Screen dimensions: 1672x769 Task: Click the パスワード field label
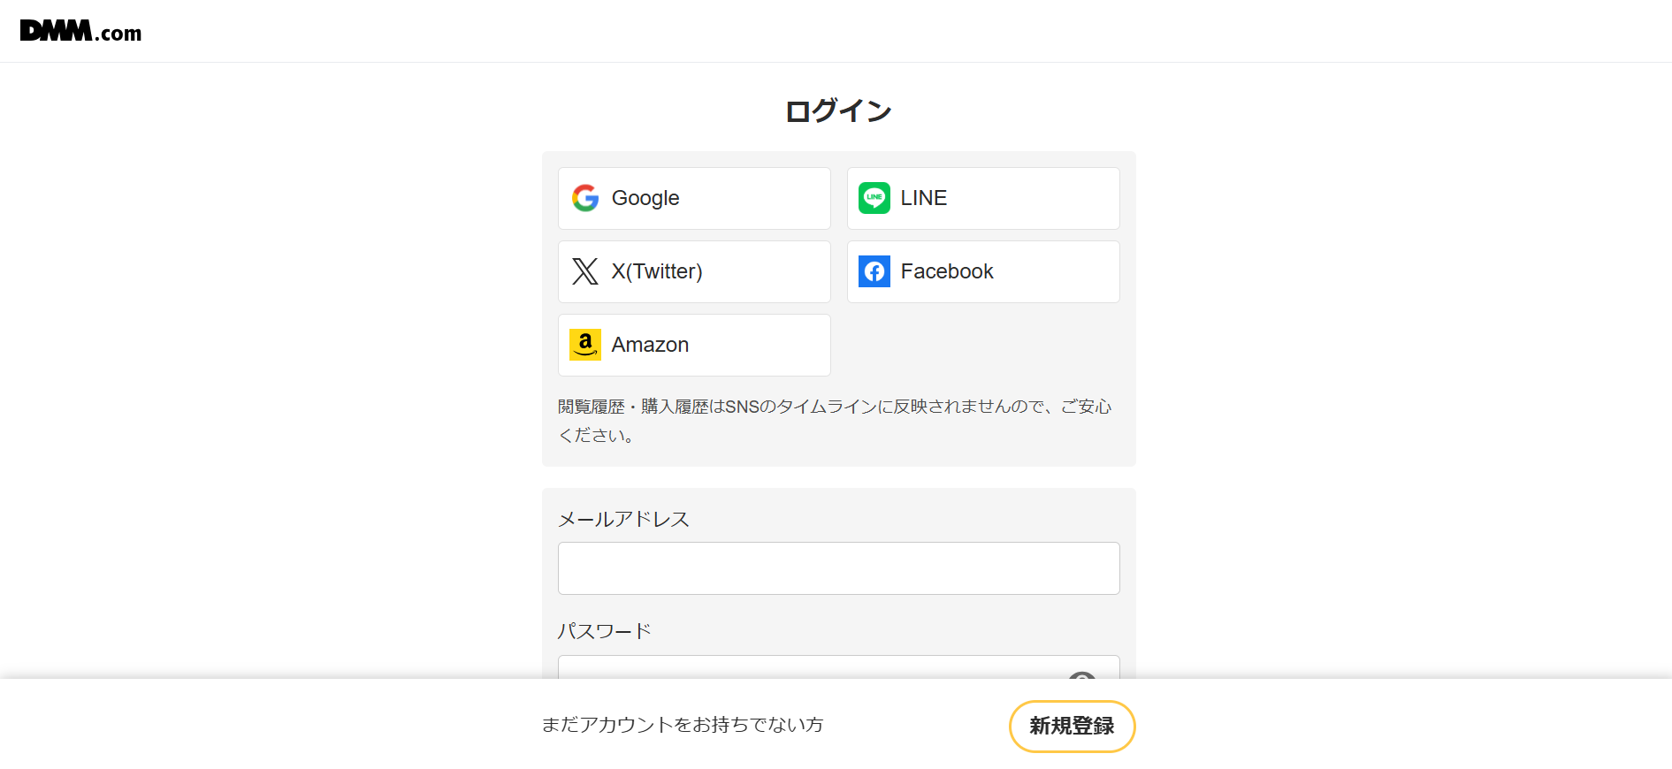coord(605,631)
